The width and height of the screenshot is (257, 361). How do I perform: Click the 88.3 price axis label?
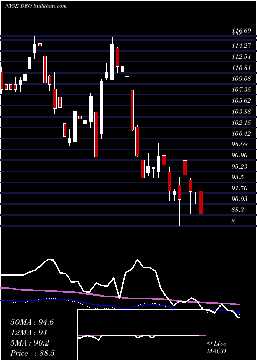238,210
